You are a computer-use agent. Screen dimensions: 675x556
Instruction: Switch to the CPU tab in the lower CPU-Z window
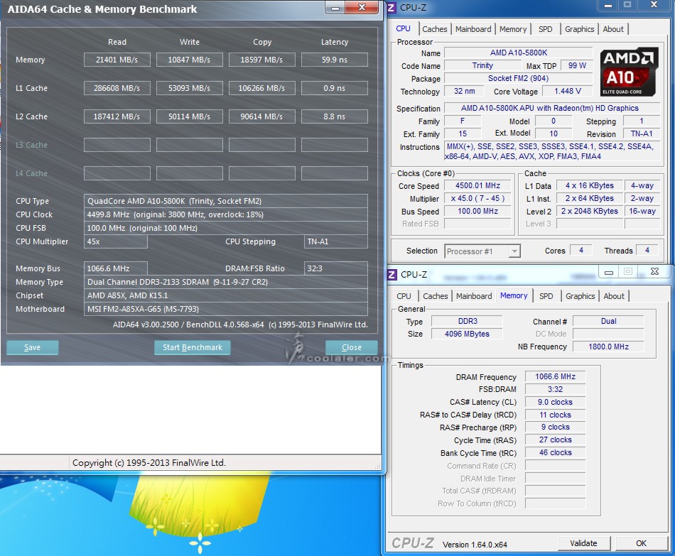[x=404, y=296]
